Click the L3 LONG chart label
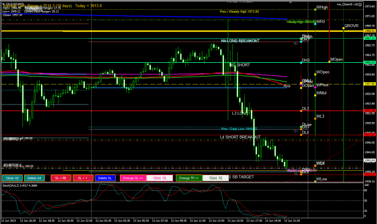 tap(240, 113)
